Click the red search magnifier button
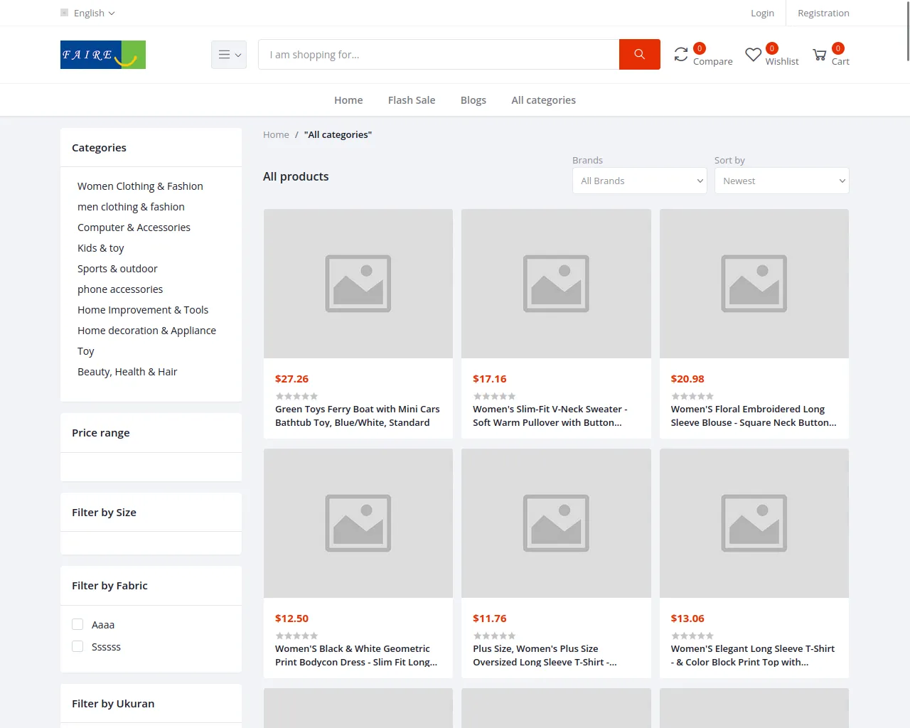Image resolution: width=910 pixels, height=728 pixels. point(639,55)
